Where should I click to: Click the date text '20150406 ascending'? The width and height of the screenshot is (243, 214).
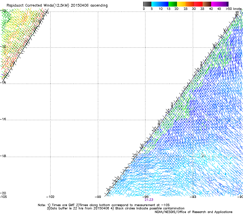(89, 6)
